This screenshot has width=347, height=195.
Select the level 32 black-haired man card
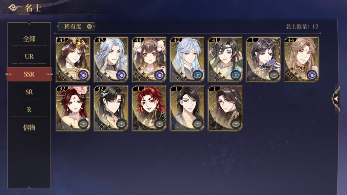coord(111,108)
